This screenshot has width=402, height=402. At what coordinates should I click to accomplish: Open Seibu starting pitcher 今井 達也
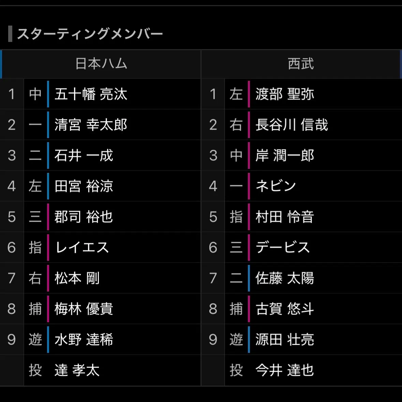285,370
